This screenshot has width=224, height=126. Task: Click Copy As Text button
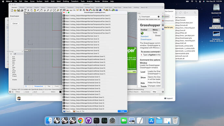point(79,111)
